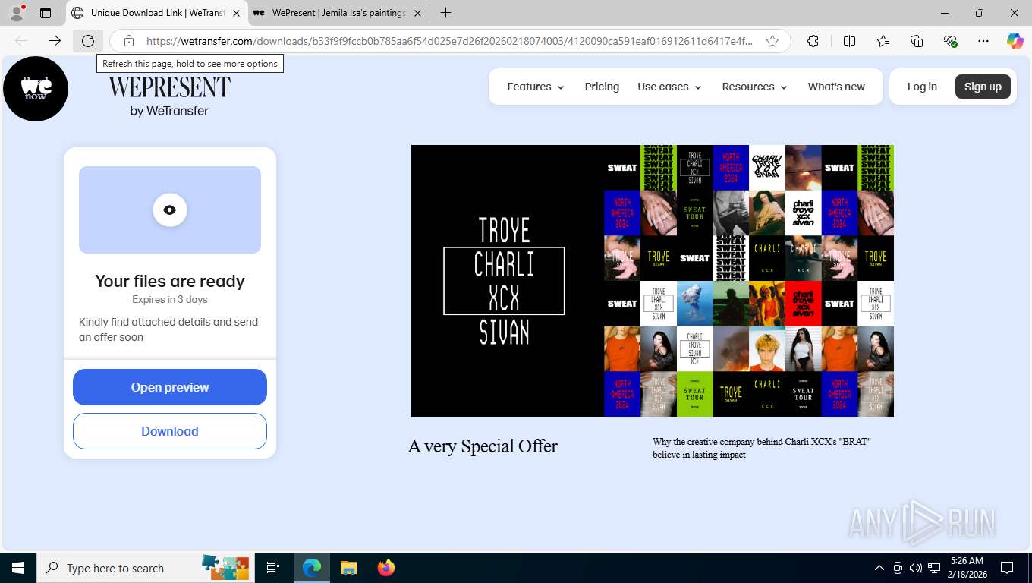Open Browser essentials heart icon
1032x583 pixels.
950,41
